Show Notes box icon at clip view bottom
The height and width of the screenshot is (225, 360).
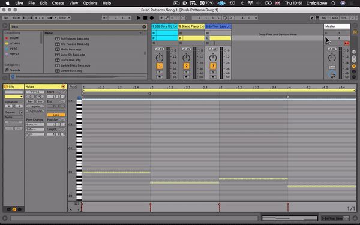(14, 209)
